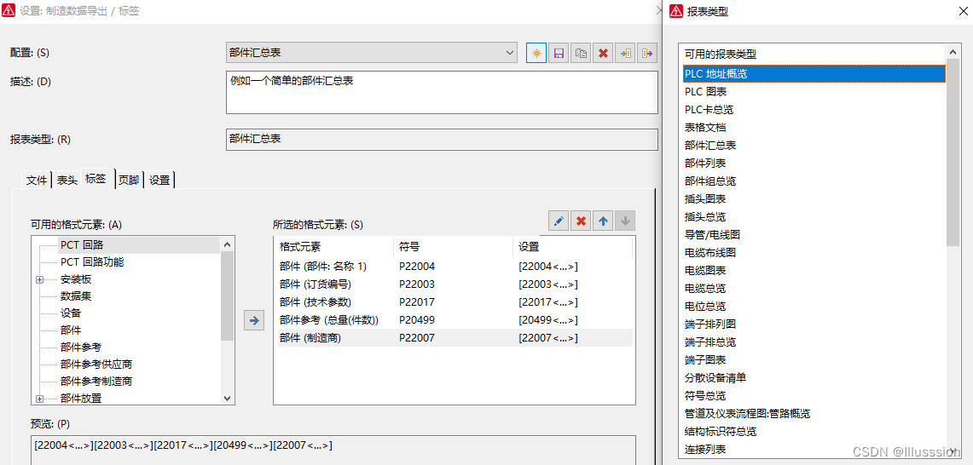Save the configuration with the floppy disk icon
973x465 pixels.
[559, 53]
